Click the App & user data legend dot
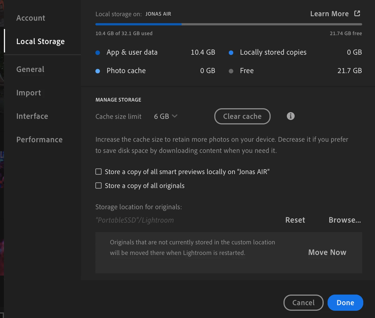This screenshot has height=318, width=375. (98, 53)
